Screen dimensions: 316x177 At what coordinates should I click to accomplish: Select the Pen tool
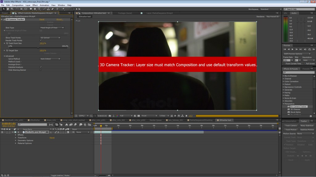click(35, 9)
